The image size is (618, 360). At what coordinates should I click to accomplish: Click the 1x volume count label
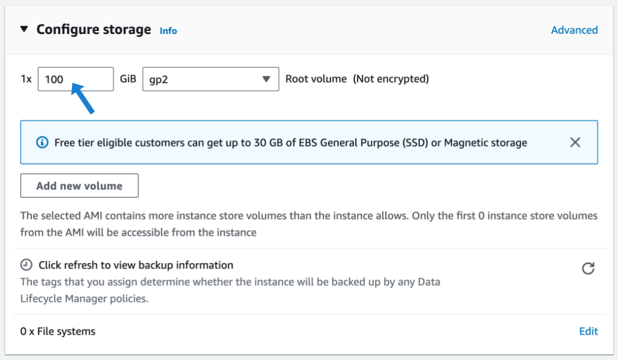(x=26, y=79)
